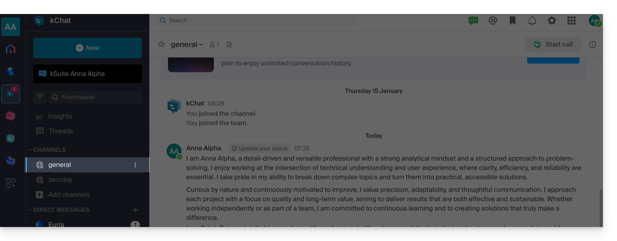Open the apps grid launcher icon

[571, 21]
